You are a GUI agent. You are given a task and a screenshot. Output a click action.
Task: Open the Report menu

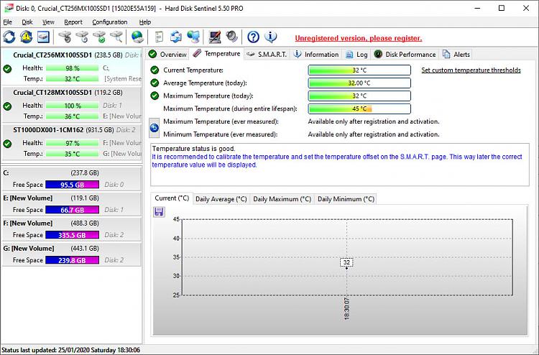tap(73, 22)
